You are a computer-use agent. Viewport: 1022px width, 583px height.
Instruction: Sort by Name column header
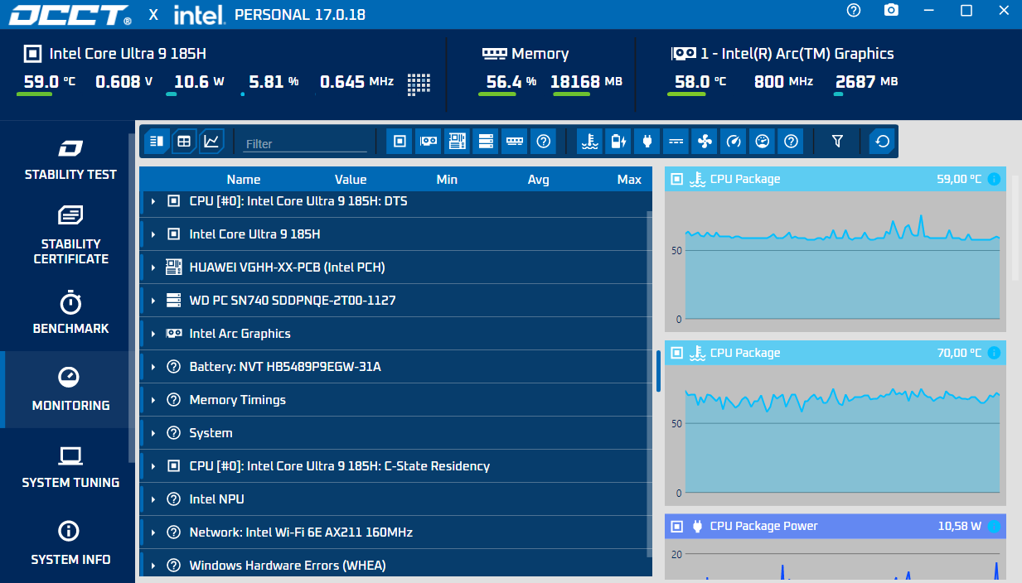(244, 179)
